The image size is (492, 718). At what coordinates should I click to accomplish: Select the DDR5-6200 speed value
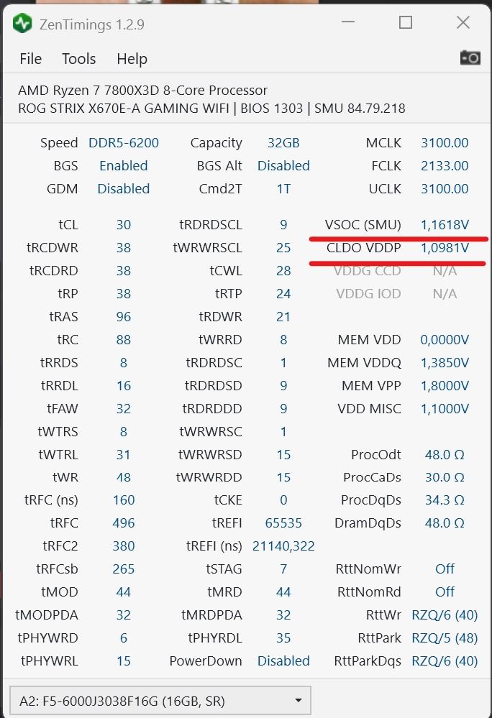point(124,143)
